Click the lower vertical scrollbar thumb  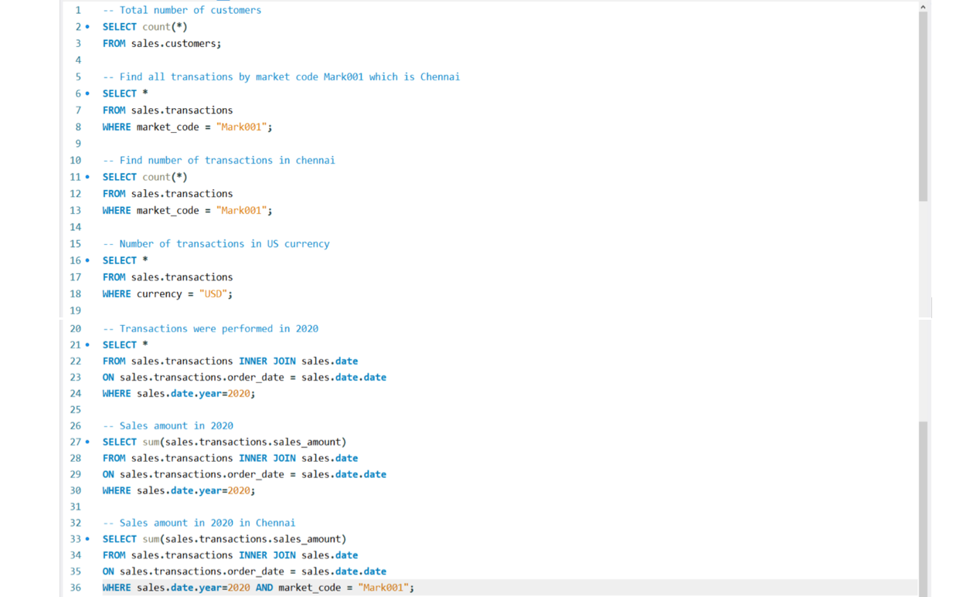click(923, 509)
